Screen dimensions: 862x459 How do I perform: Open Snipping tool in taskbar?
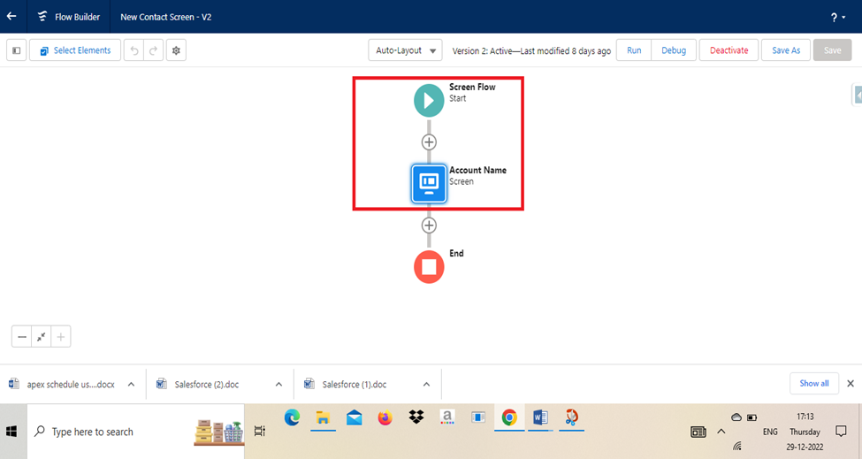(x=571, y=418)
